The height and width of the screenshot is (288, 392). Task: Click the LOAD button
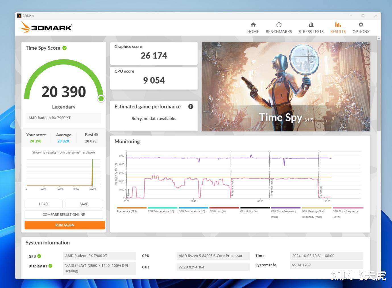click(x=43, y=204)
